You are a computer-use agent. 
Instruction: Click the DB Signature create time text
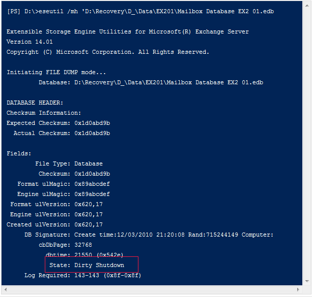click(129, 235)
